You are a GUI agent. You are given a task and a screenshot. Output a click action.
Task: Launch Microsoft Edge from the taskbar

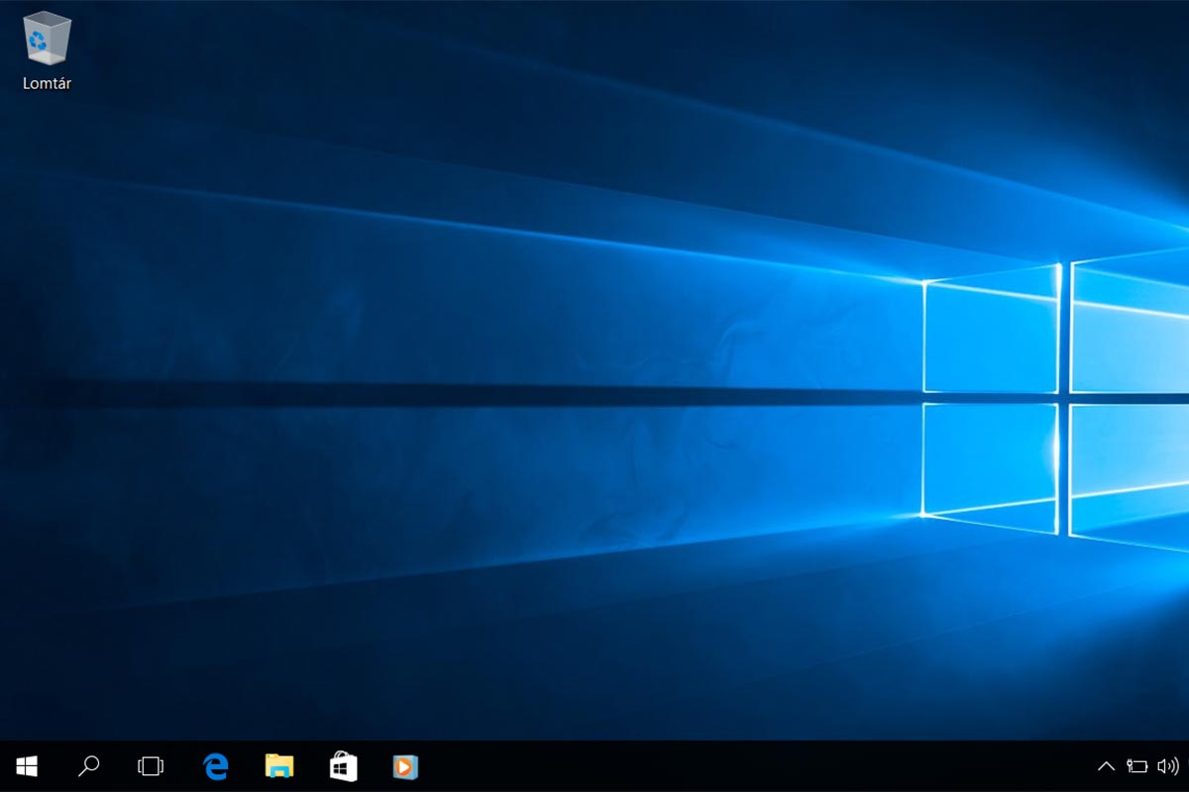coord(215,766)
